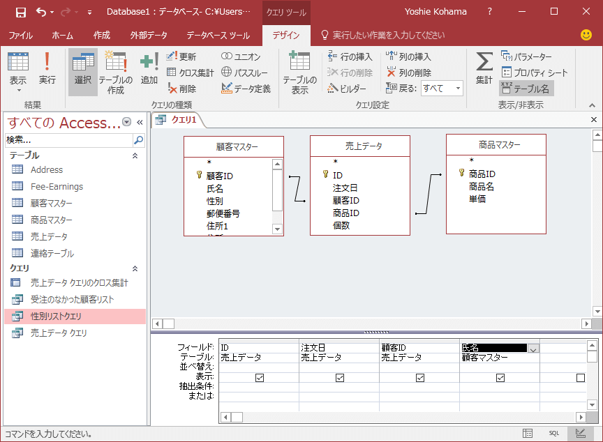The image size is (603, 442).
Task: Click the Undo arrow icon
Action: (41, 12)
